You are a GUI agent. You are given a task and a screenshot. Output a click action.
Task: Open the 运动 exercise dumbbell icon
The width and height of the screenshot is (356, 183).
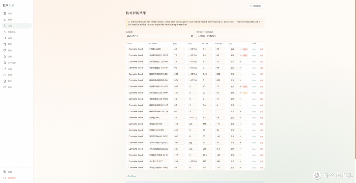tap(5, 38)
